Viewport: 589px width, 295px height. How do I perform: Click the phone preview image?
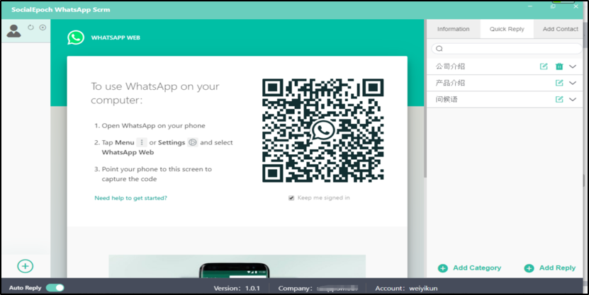237,267
